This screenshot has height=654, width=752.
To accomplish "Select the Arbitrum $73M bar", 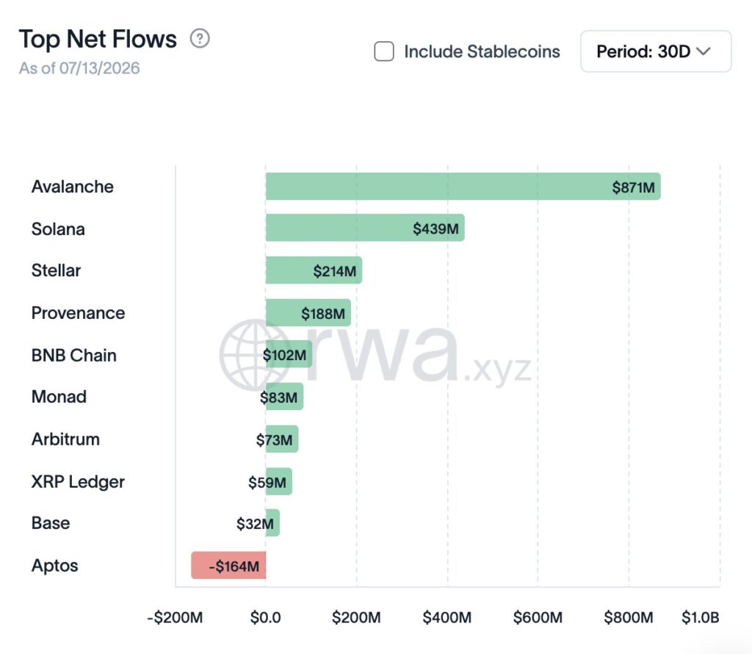I will (282, 439).
